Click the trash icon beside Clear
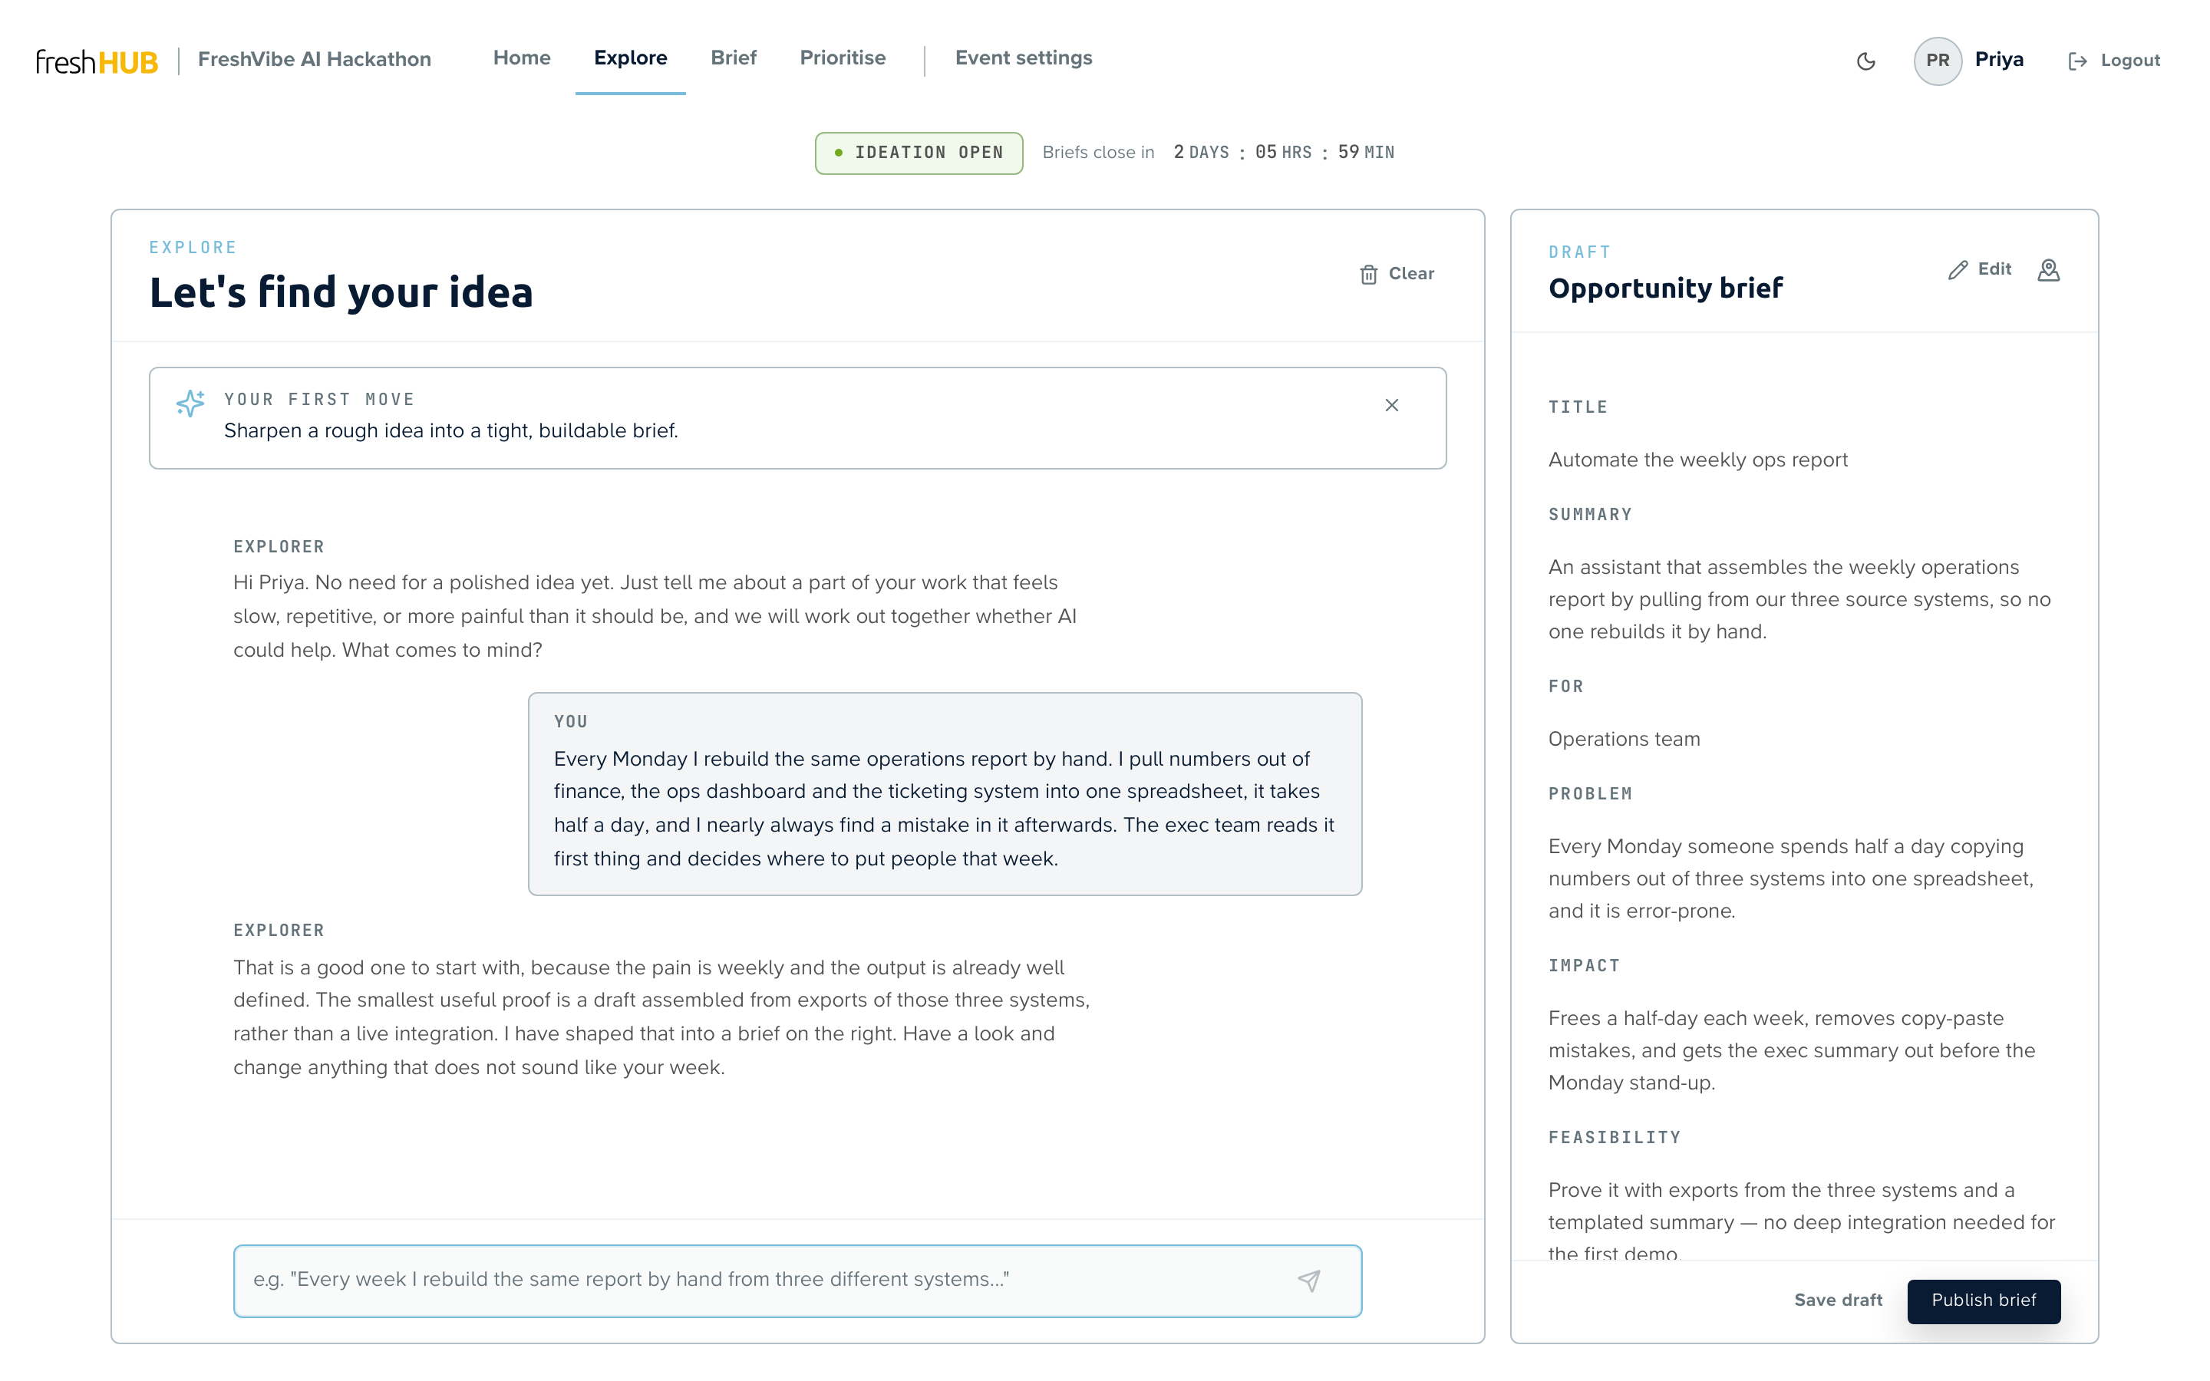The height and width of the screenshot is (1381, 2210). (1368, 274)
